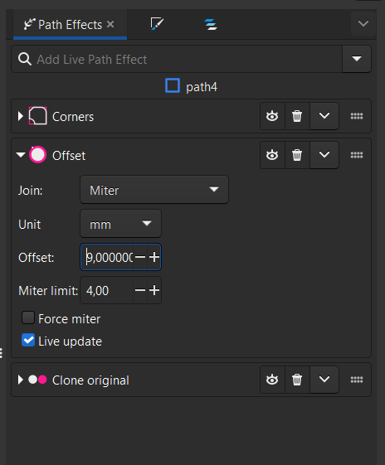Screen dimensions: 385x465
Task: Click the Offset effect drag handle
Action: pyautogui.click(x=357, y=155)
